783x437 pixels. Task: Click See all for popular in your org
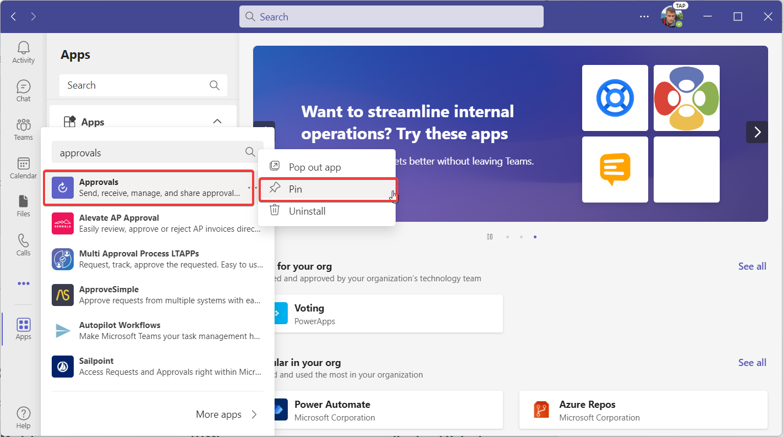point(752,363)
